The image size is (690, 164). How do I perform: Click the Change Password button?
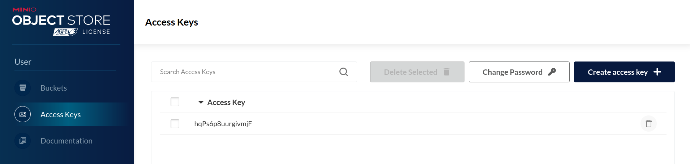(x=519, y=72)
